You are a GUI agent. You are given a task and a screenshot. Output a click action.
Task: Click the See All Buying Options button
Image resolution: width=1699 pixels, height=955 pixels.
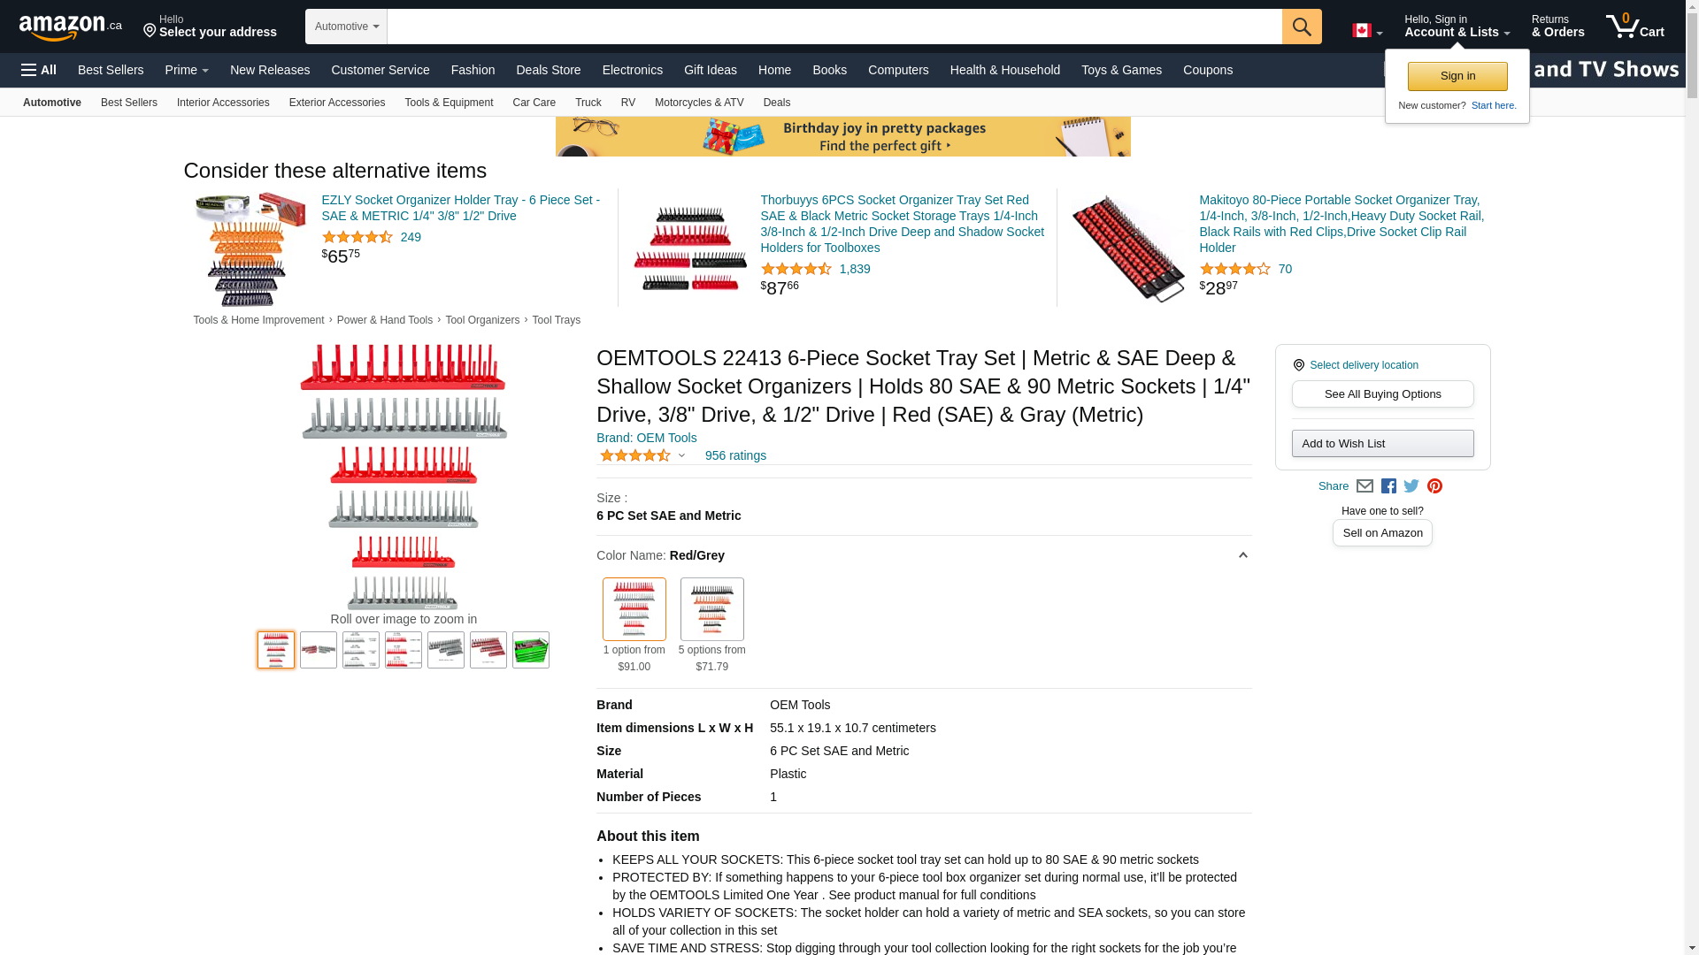tap(1383, 394)
